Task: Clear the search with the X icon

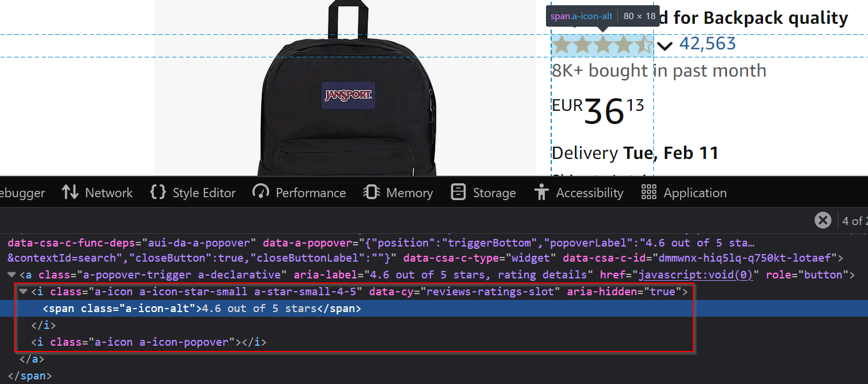Action: coord(823,220)
